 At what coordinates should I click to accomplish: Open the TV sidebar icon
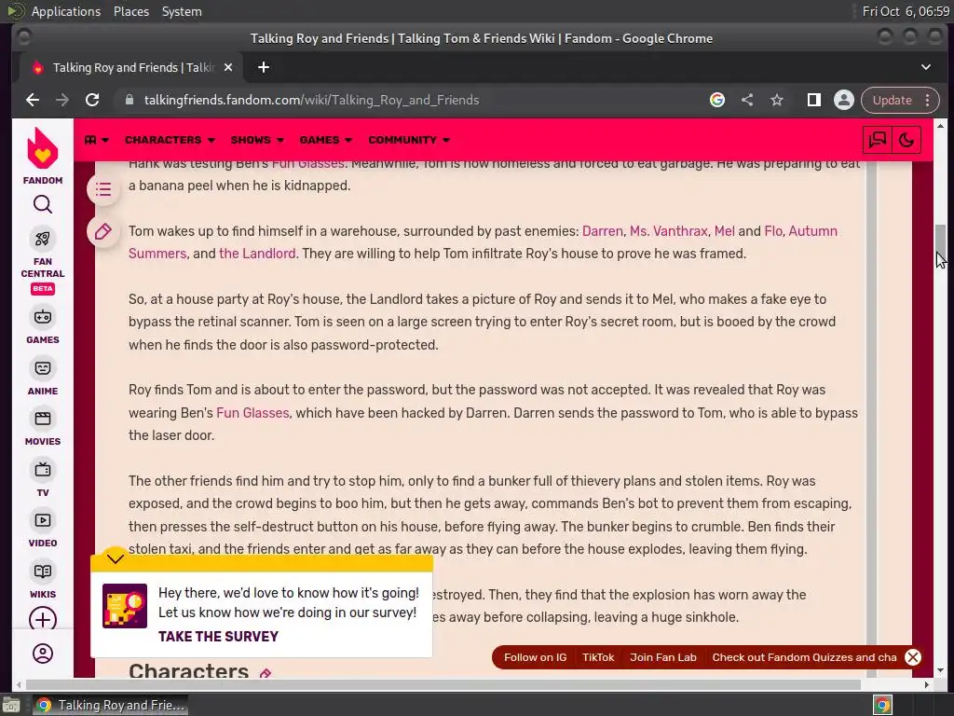tap(43, 470)
